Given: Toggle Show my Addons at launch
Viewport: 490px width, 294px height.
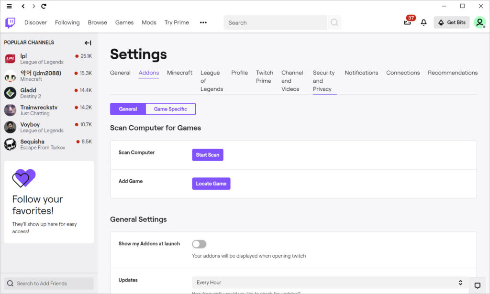Looking at the screenshot, I should coord(199,244).
